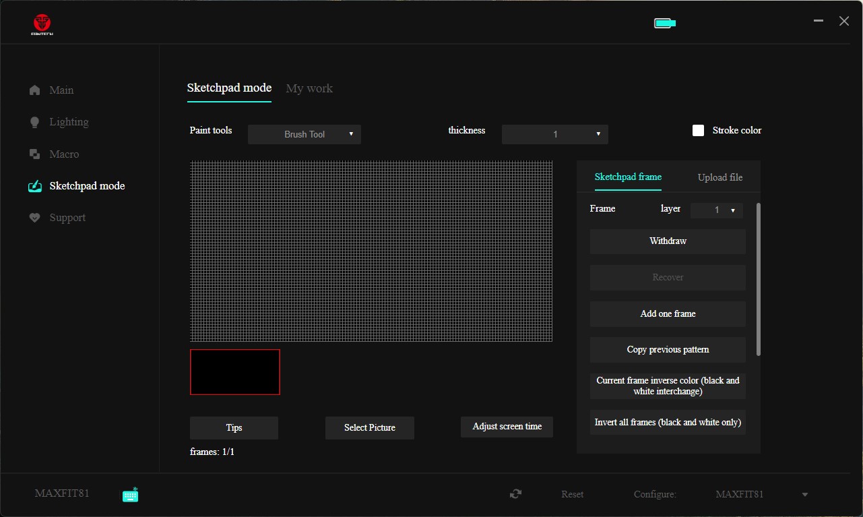Click the Macro sidebar icon
Image resolution: width=863 pixels, height=517 pixels.
click(x=35, y=154)
